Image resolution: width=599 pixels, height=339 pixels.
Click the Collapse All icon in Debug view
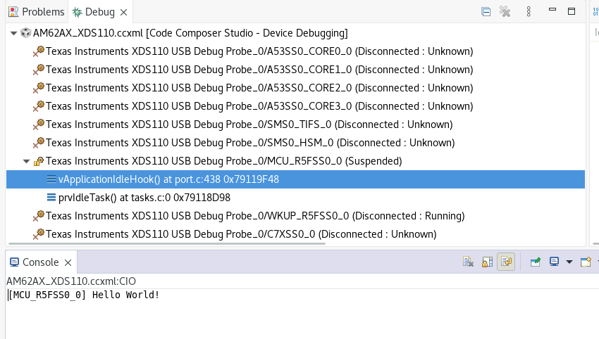click(x=486, y=11)
